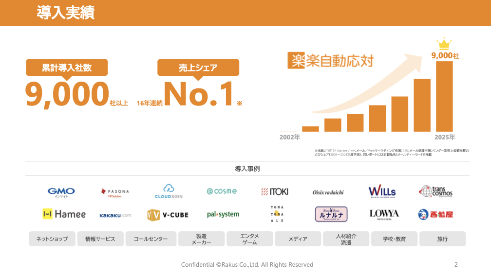491x274 pixels.
Task: Click the コールセンター category tag
Action: click(x=151, y=239)
